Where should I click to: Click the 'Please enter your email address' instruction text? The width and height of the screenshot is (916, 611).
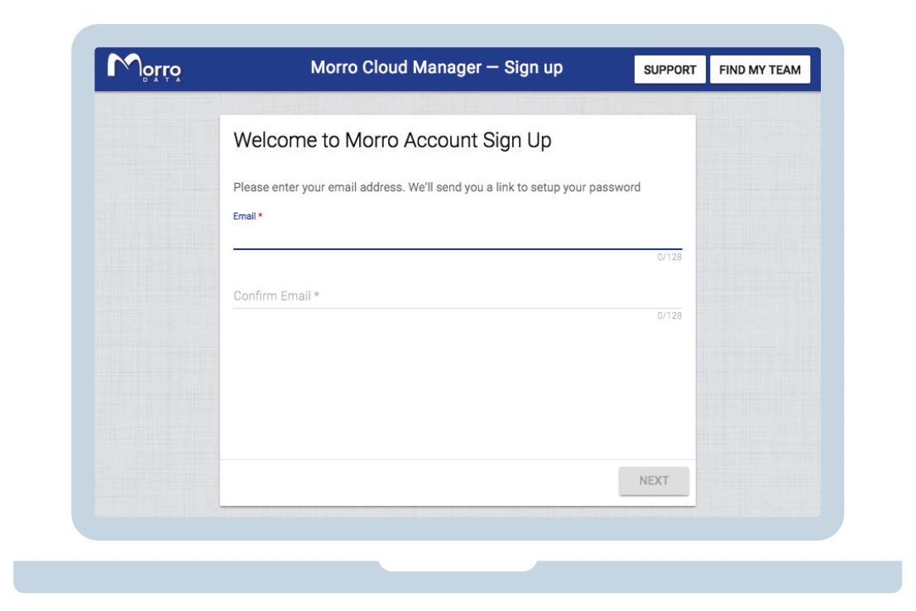pyautogui.click(x=437, y=187)
